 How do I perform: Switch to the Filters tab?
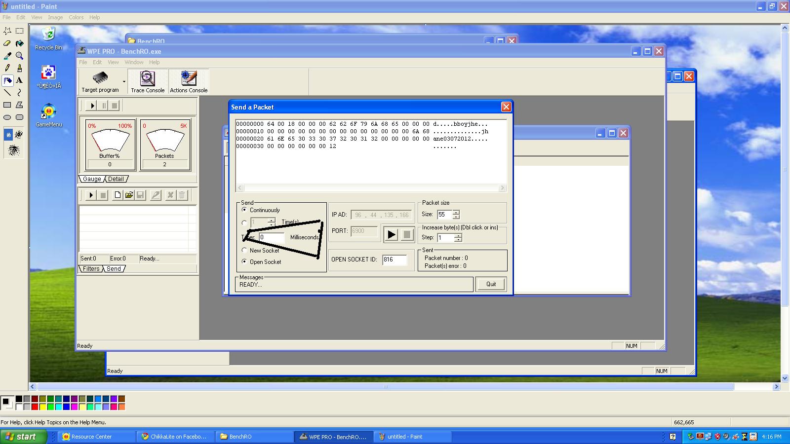click(x=91, y=269)
